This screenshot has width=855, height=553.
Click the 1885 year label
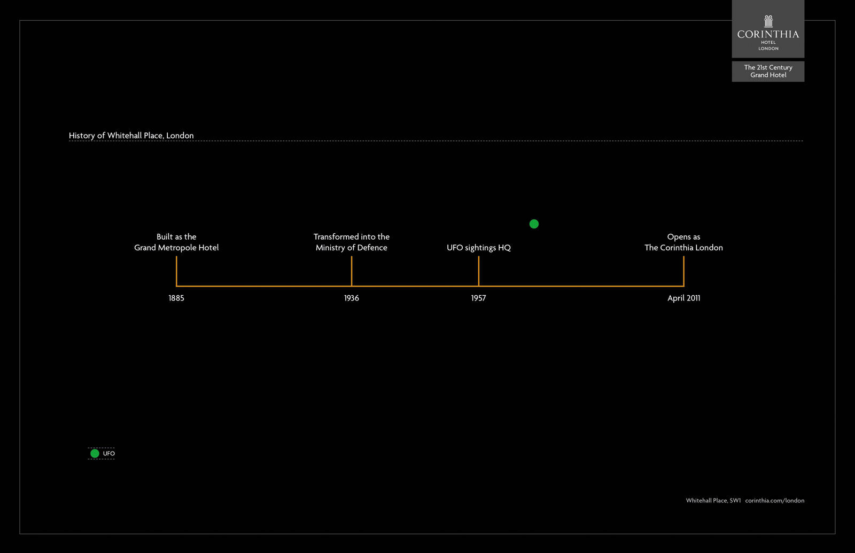[x=176, y=298]
